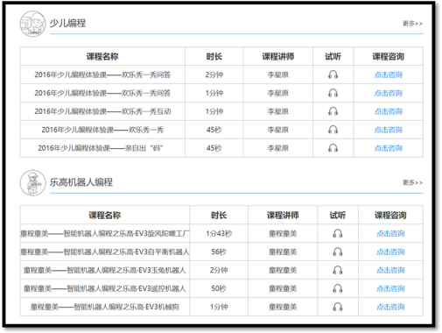
Task: Click the 50秒 duration cell
Action: click(219, 288)
